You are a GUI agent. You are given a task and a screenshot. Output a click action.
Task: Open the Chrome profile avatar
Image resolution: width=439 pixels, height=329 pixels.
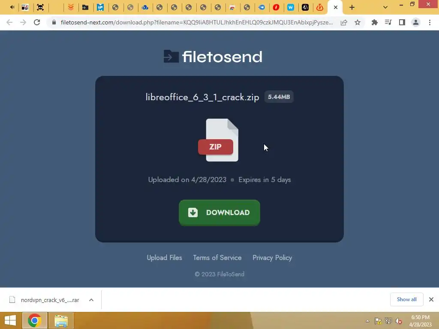(416, 22)
